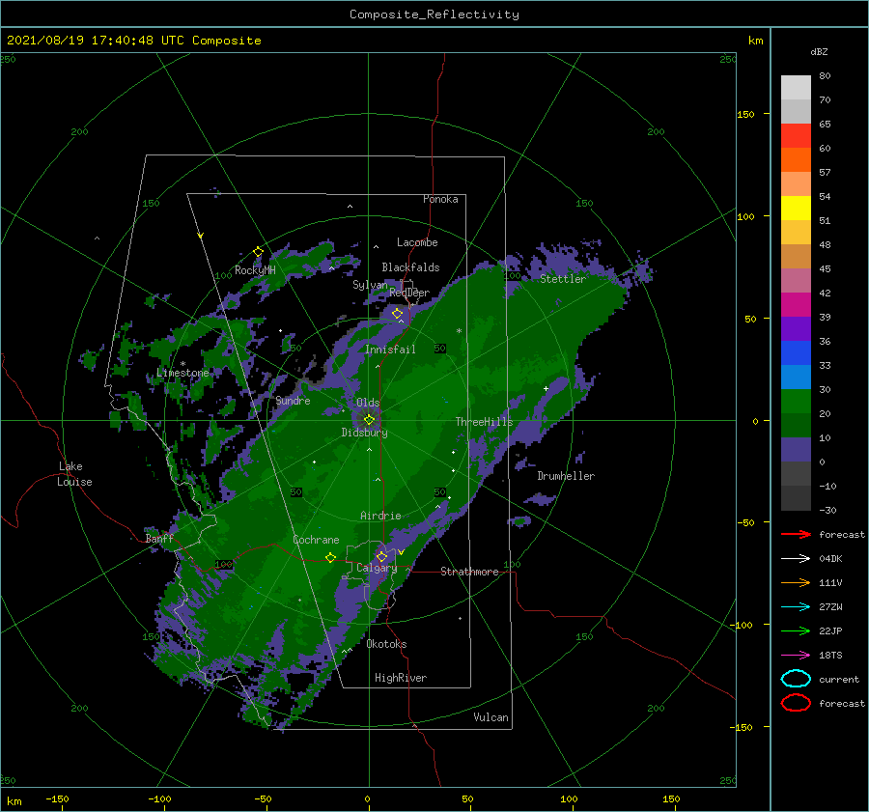Viewport: 869px width, 812px height.
Task: Select the yellow diamond radar site at Olds
Action: point(369,420)
